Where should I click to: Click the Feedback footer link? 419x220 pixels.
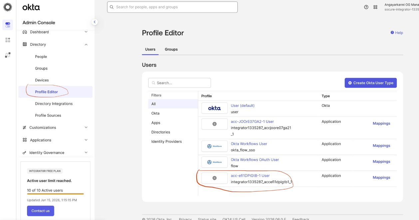pos(301,218)
